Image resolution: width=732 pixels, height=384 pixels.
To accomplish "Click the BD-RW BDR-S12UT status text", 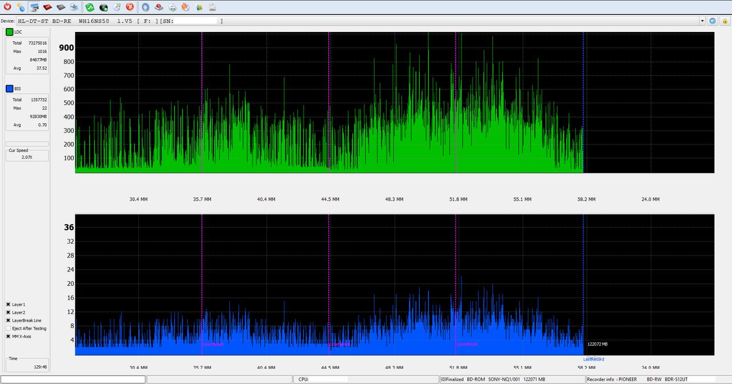I will coord(667,379).
